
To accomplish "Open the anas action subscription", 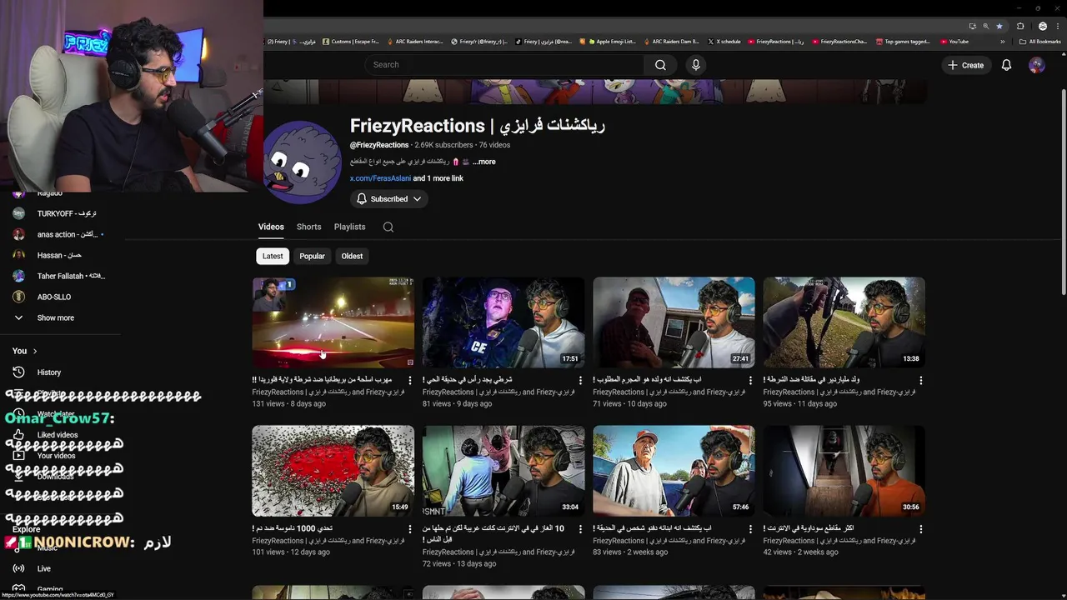I will (x=60, y=234).
